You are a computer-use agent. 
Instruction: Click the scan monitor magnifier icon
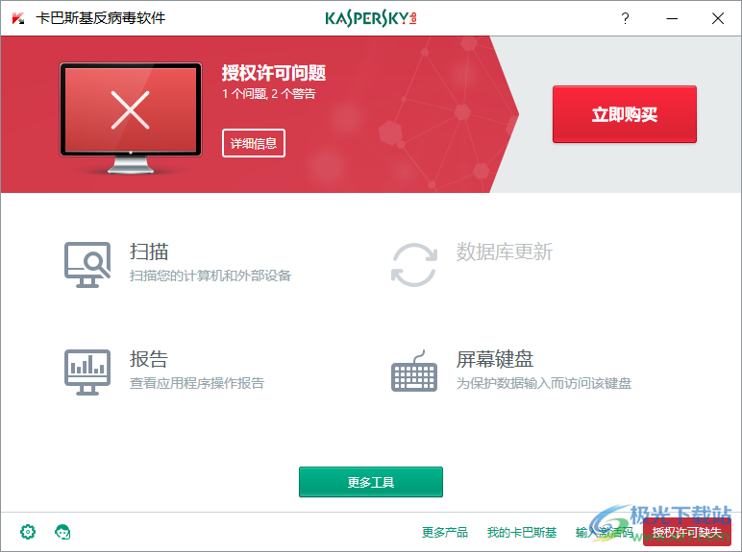pyautogui.click(x=87, y=265)
